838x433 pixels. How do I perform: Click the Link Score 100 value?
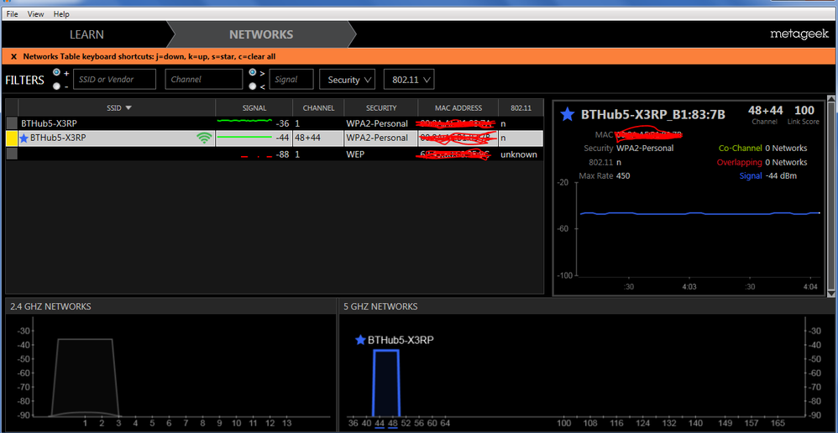[804, 111]
